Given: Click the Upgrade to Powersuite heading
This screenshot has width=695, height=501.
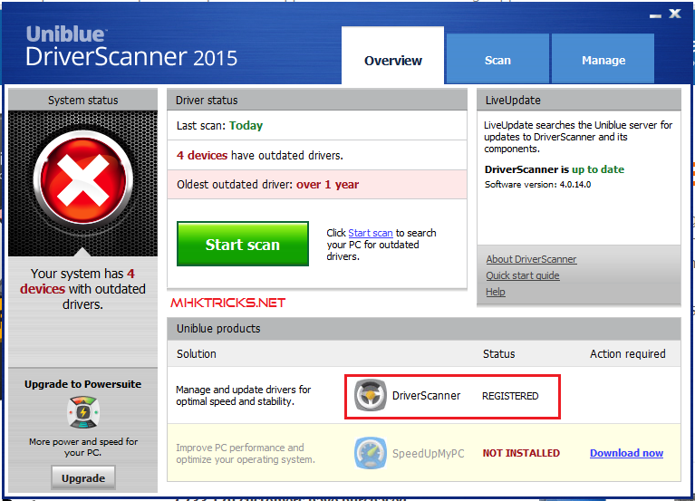Looking at the screenshot, I should click(82, 384).
